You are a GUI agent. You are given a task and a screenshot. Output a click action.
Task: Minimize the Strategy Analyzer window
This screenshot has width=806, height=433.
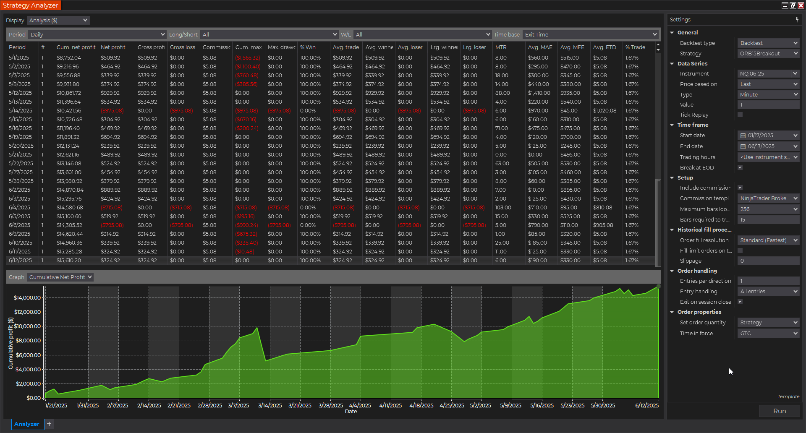[x=785, y=5]
